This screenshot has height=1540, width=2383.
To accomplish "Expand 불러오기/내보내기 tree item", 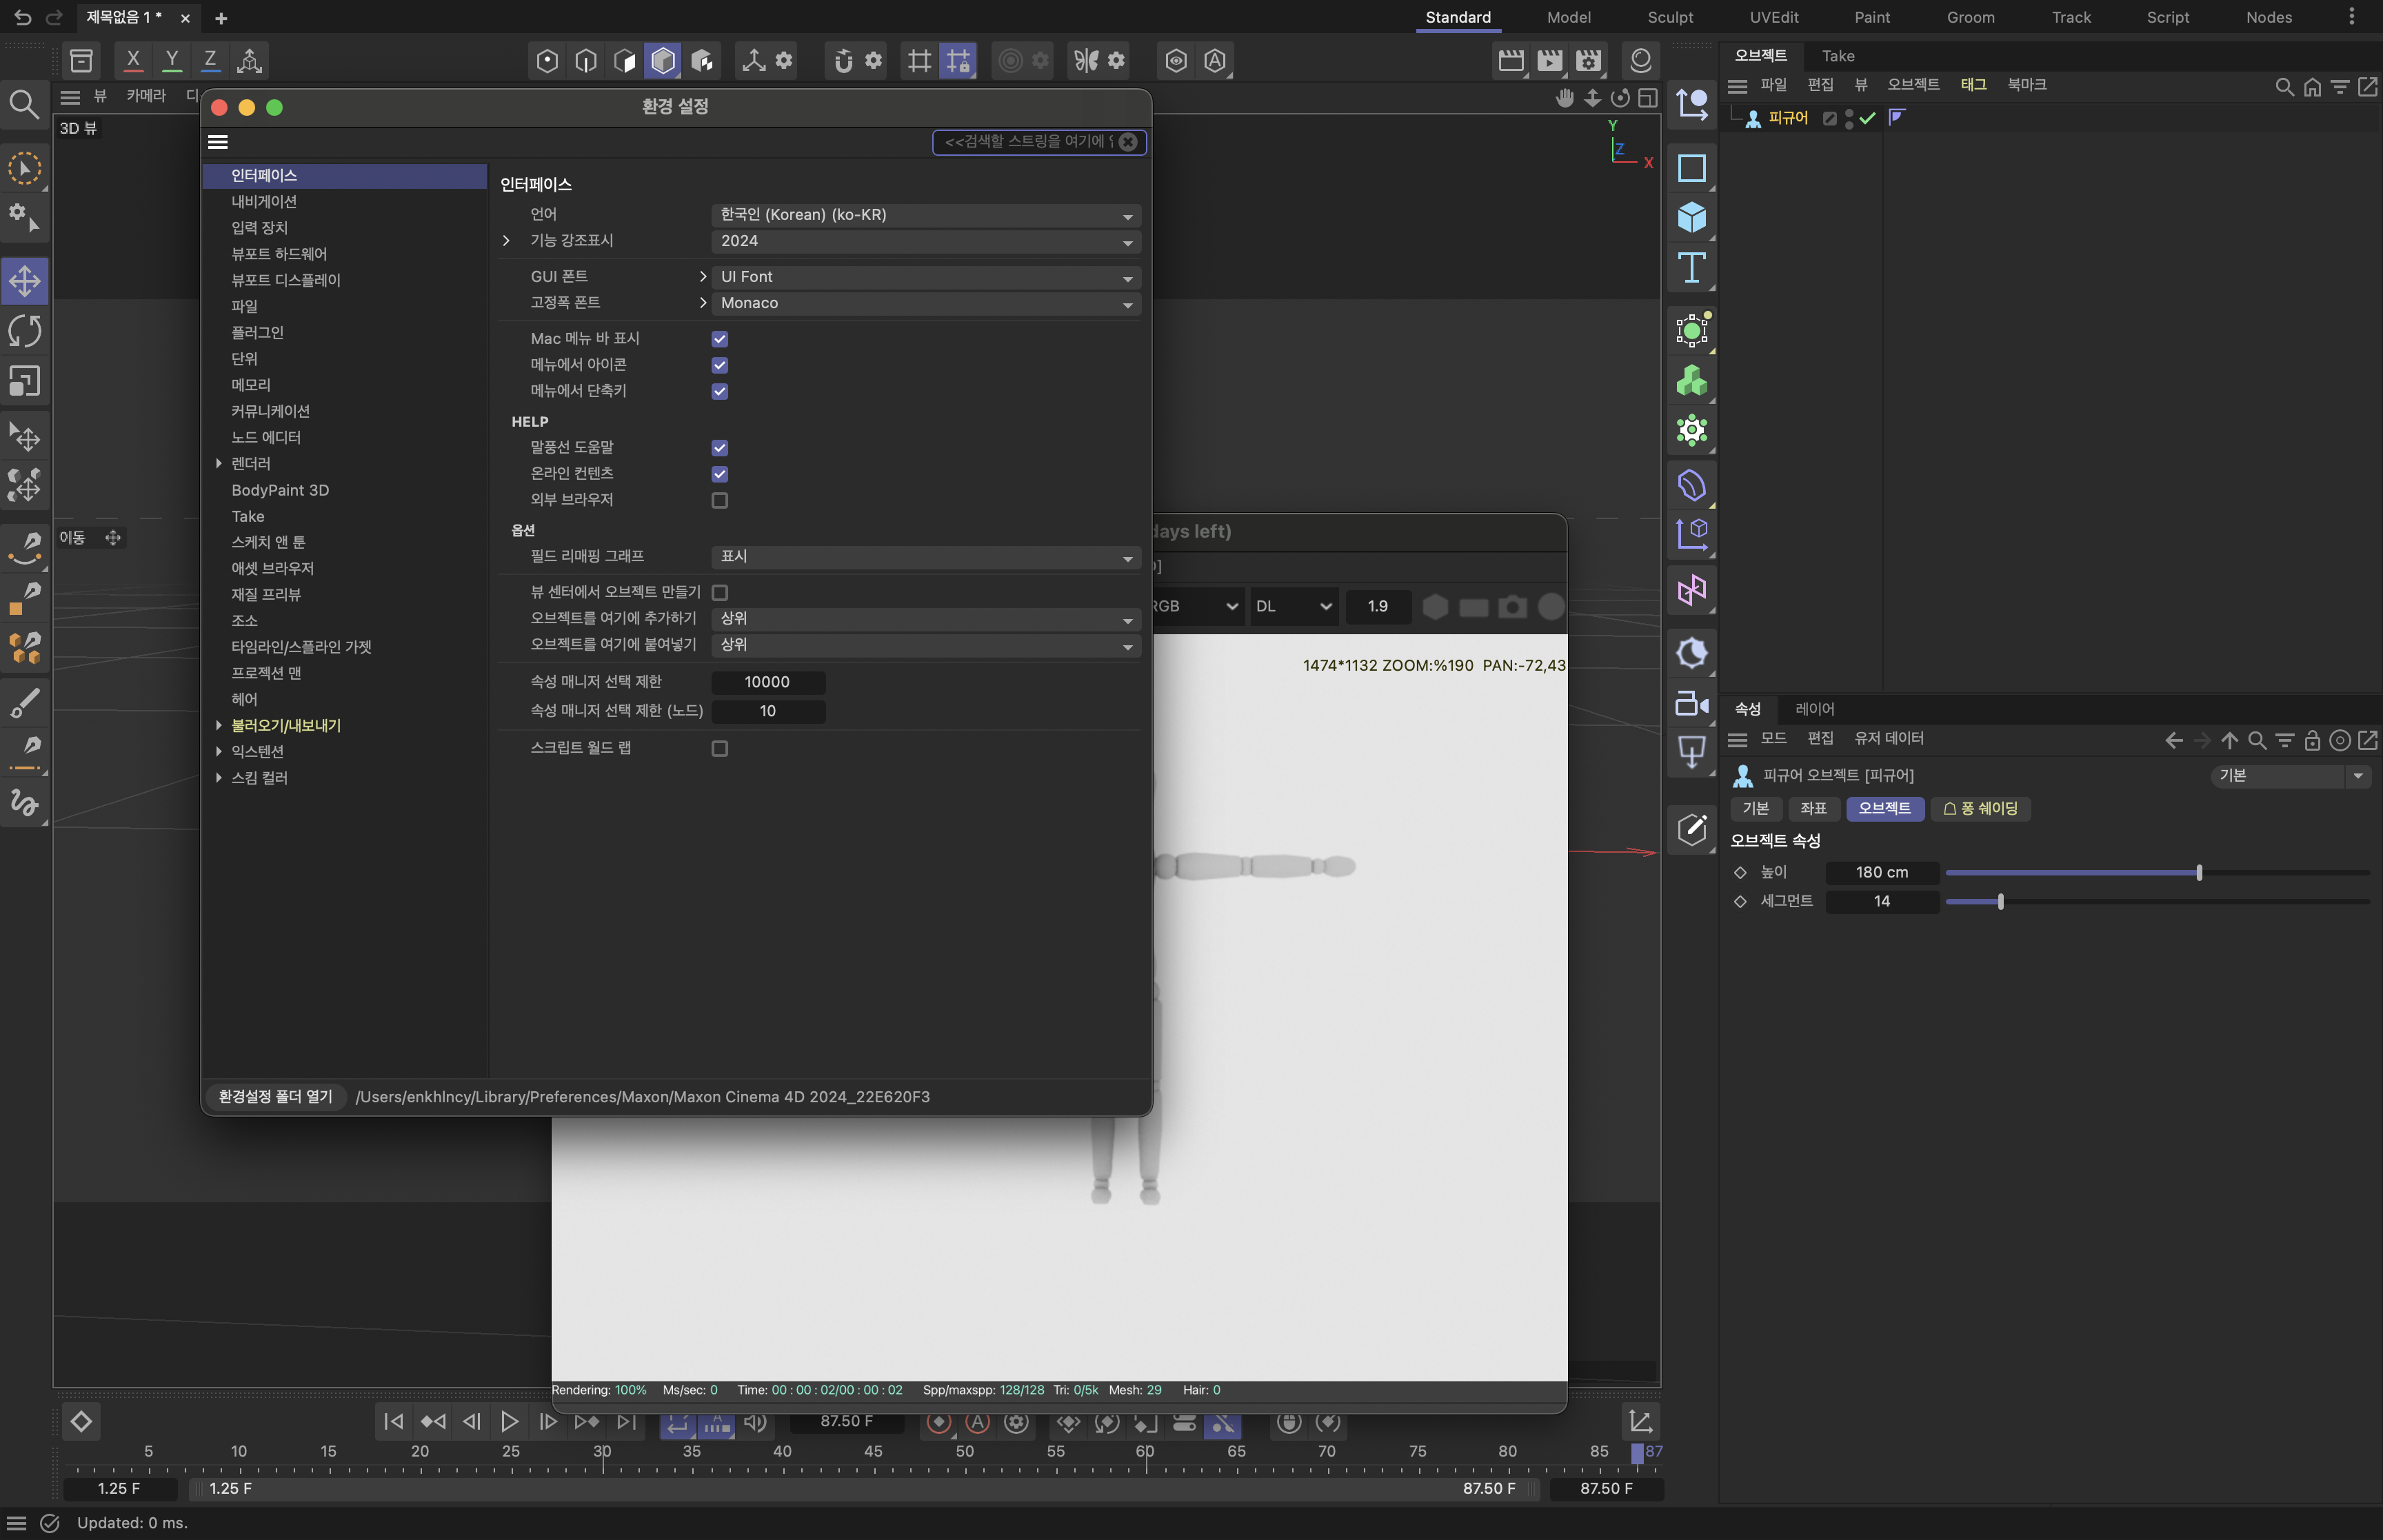I will click(x=218, y=725).
